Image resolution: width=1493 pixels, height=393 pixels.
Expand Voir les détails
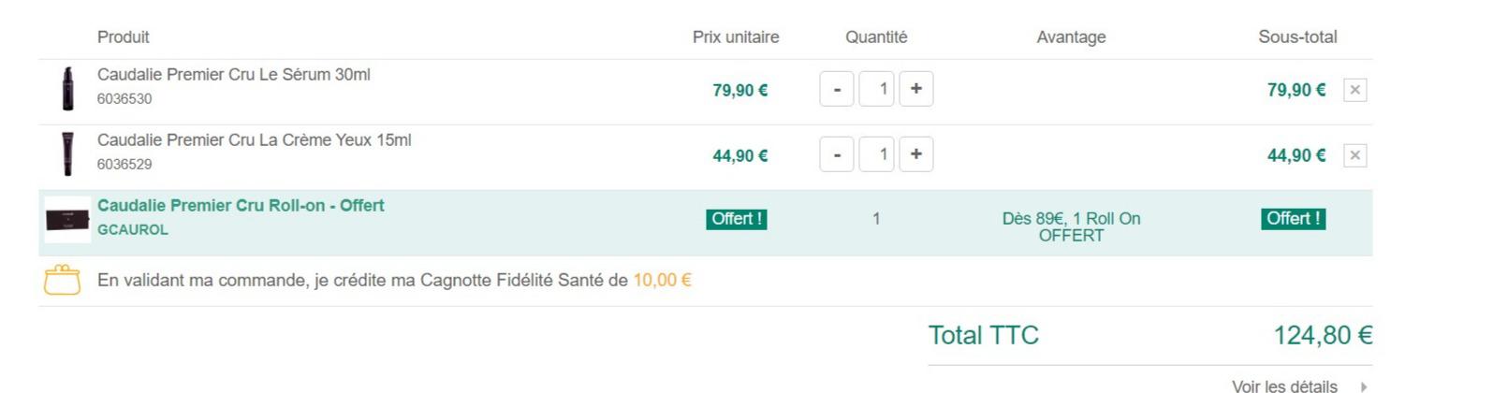click(1284, 386)
